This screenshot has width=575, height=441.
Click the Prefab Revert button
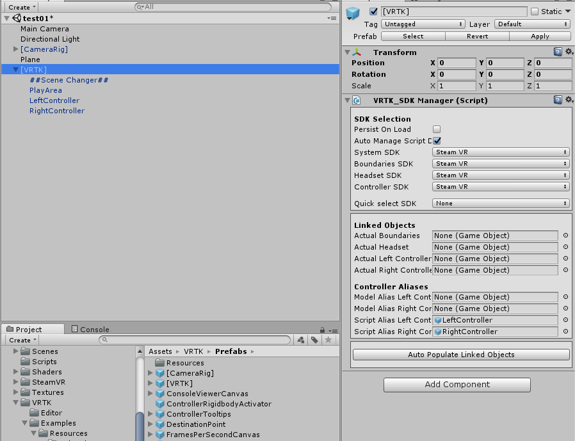tap(477, 36)
